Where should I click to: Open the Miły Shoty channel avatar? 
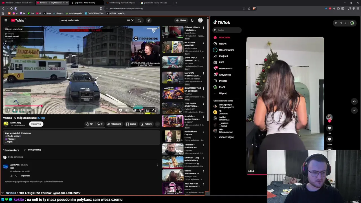(6, 124)
